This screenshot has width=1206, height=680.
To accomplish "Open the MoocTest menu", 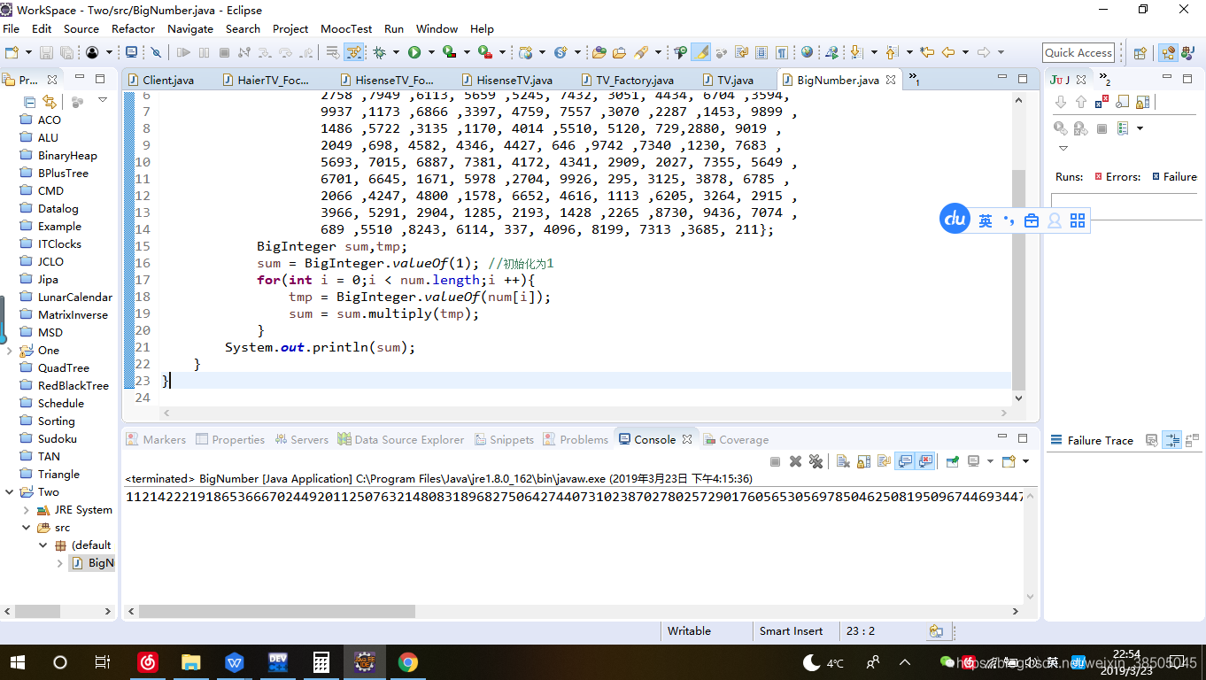I will (346, 28).
